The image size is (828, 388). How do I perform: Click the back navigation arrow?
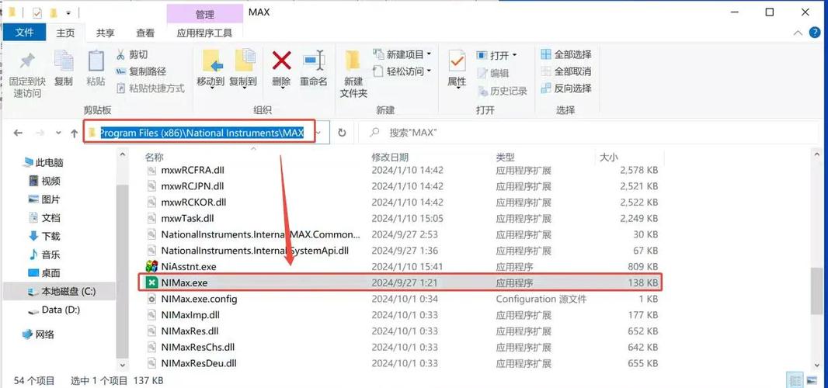point(18,133)
